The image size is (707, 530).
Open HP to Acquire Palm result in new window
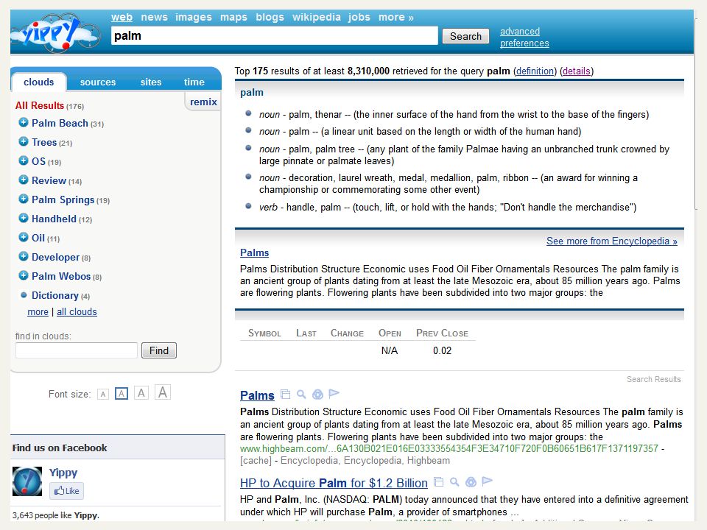pyautogui.click(x=438, y=481)
